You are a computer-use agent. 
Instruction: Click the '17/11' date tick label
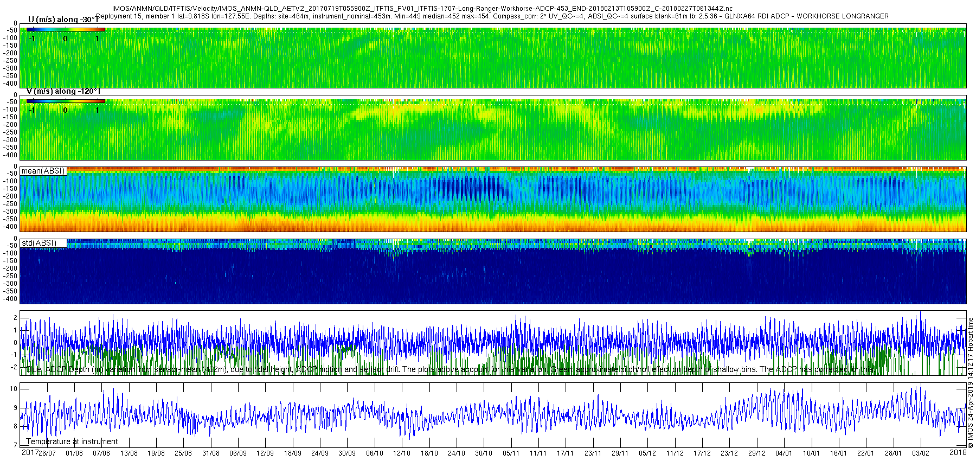[566, 453]
